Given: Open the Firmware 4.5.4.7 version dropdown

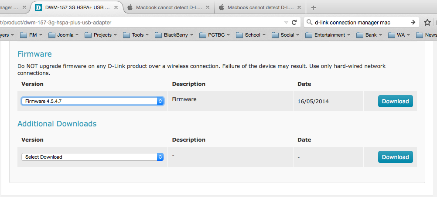Looking at the screenshot, I should coord(92,101).
